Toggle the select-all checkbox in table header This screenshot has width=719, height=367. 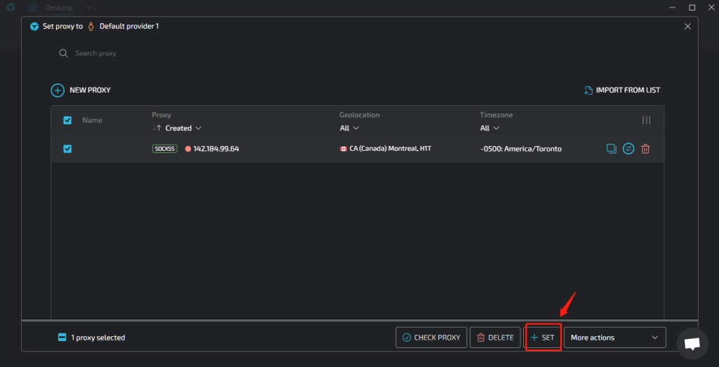tap(67, 120)
